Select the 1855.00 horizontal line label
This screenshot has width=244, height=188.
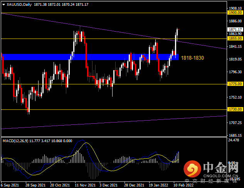[235, 39]
